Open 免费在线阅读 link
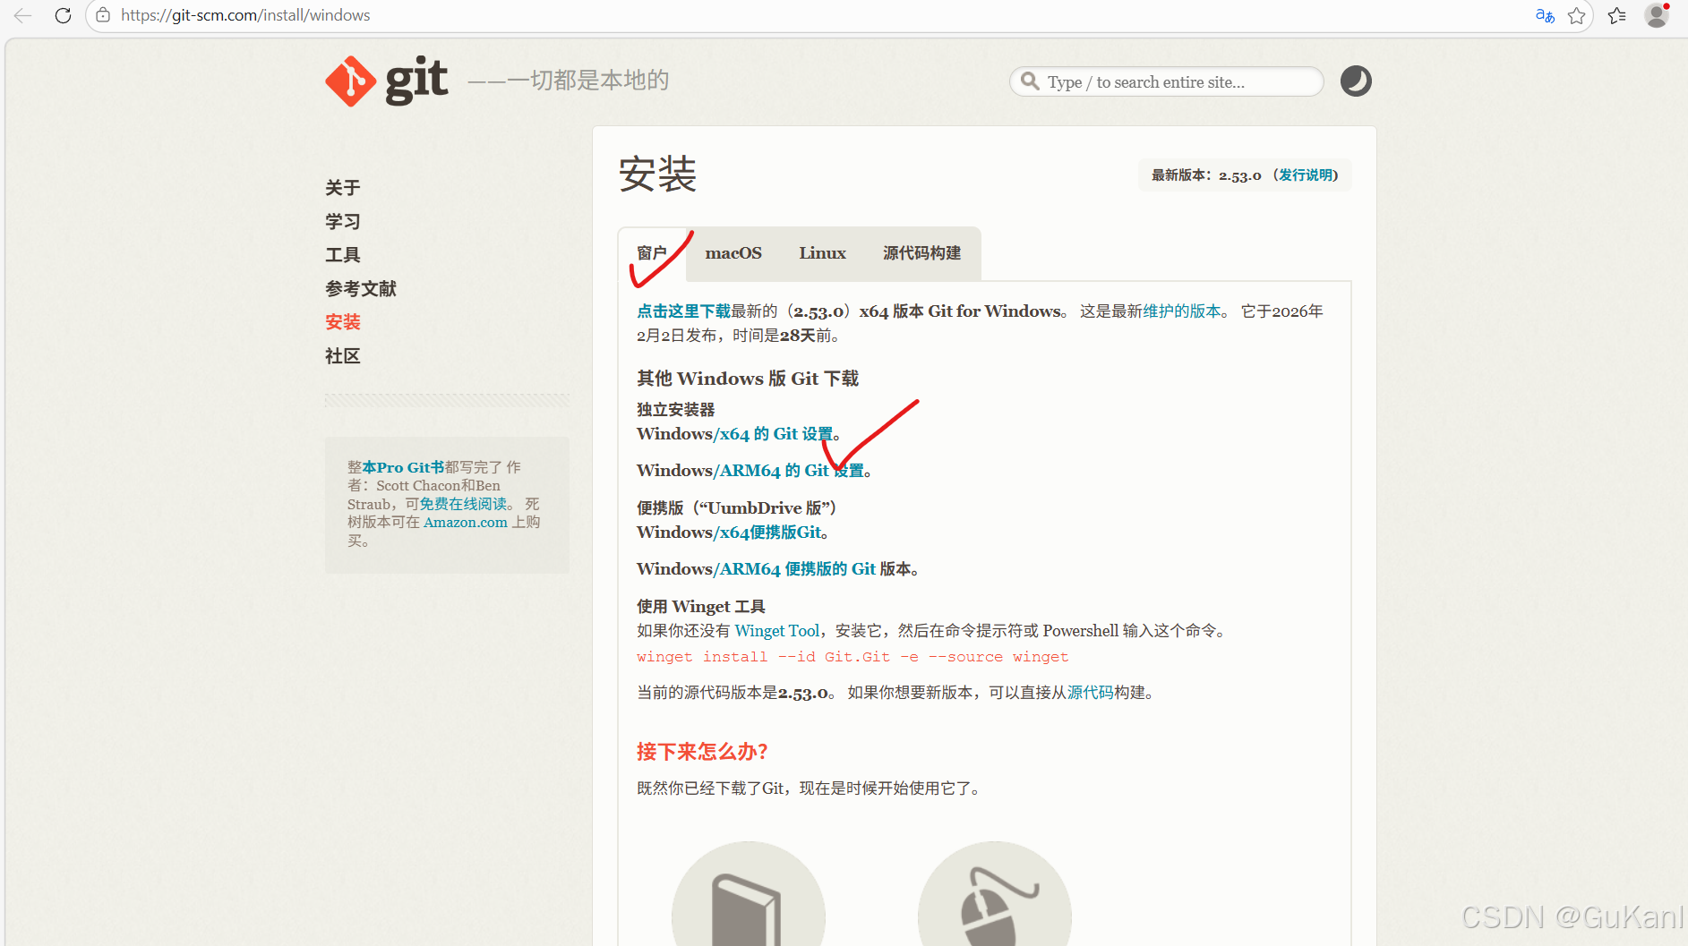This screenshot has width=1688, height=946. [x=463, y=504]
